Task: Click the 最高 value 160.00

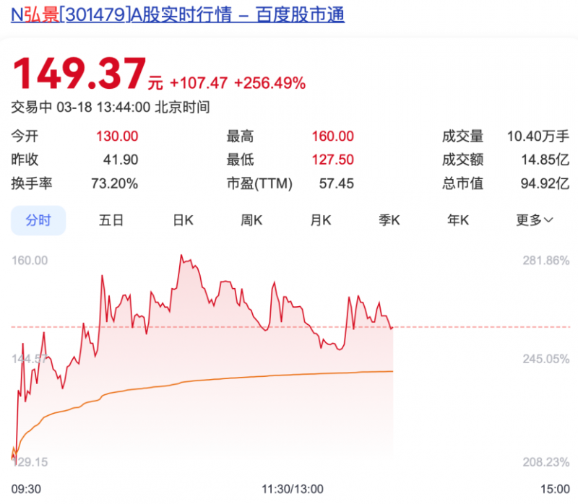Action: click(332, 136)
